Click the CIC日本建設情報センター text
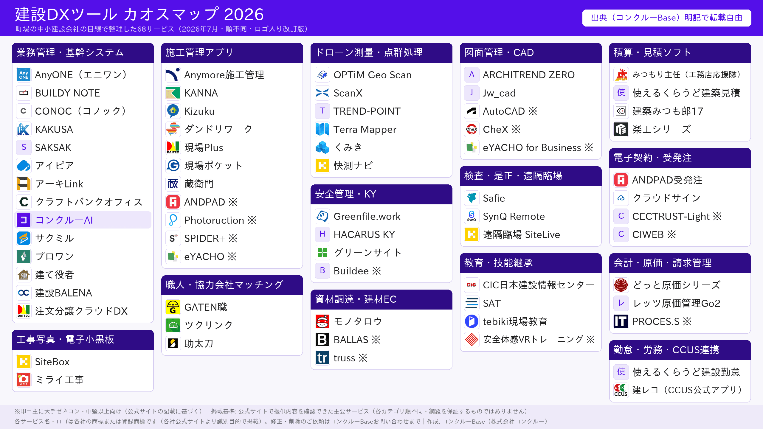The height and width of the screenshot is (429, 763). tap(539, 285)
